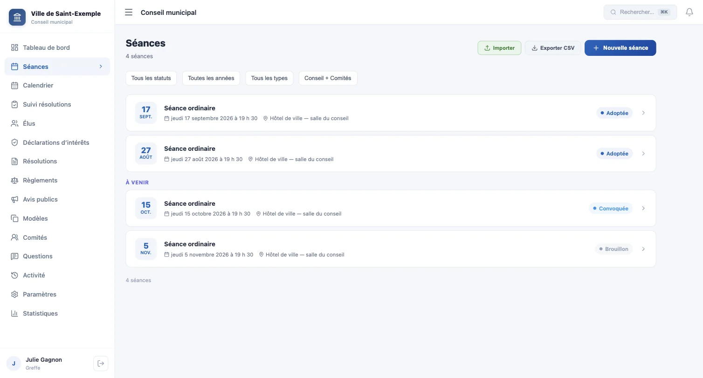Click the Brouillon status badge
This screenshot has height=378, width=703.
tap(613, 249)
